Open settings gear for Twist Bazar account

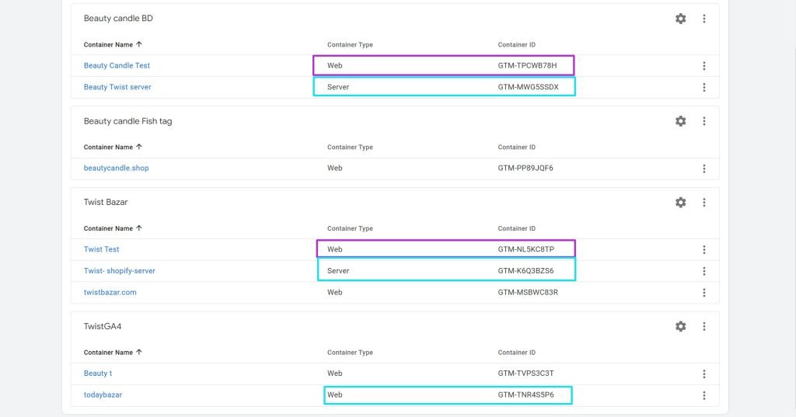click(680, 202)
